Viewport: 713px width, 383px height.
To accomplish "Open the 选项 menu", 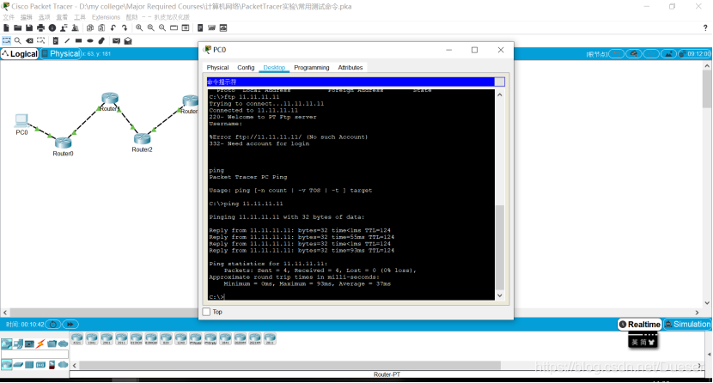I will [x=44, y=17].
